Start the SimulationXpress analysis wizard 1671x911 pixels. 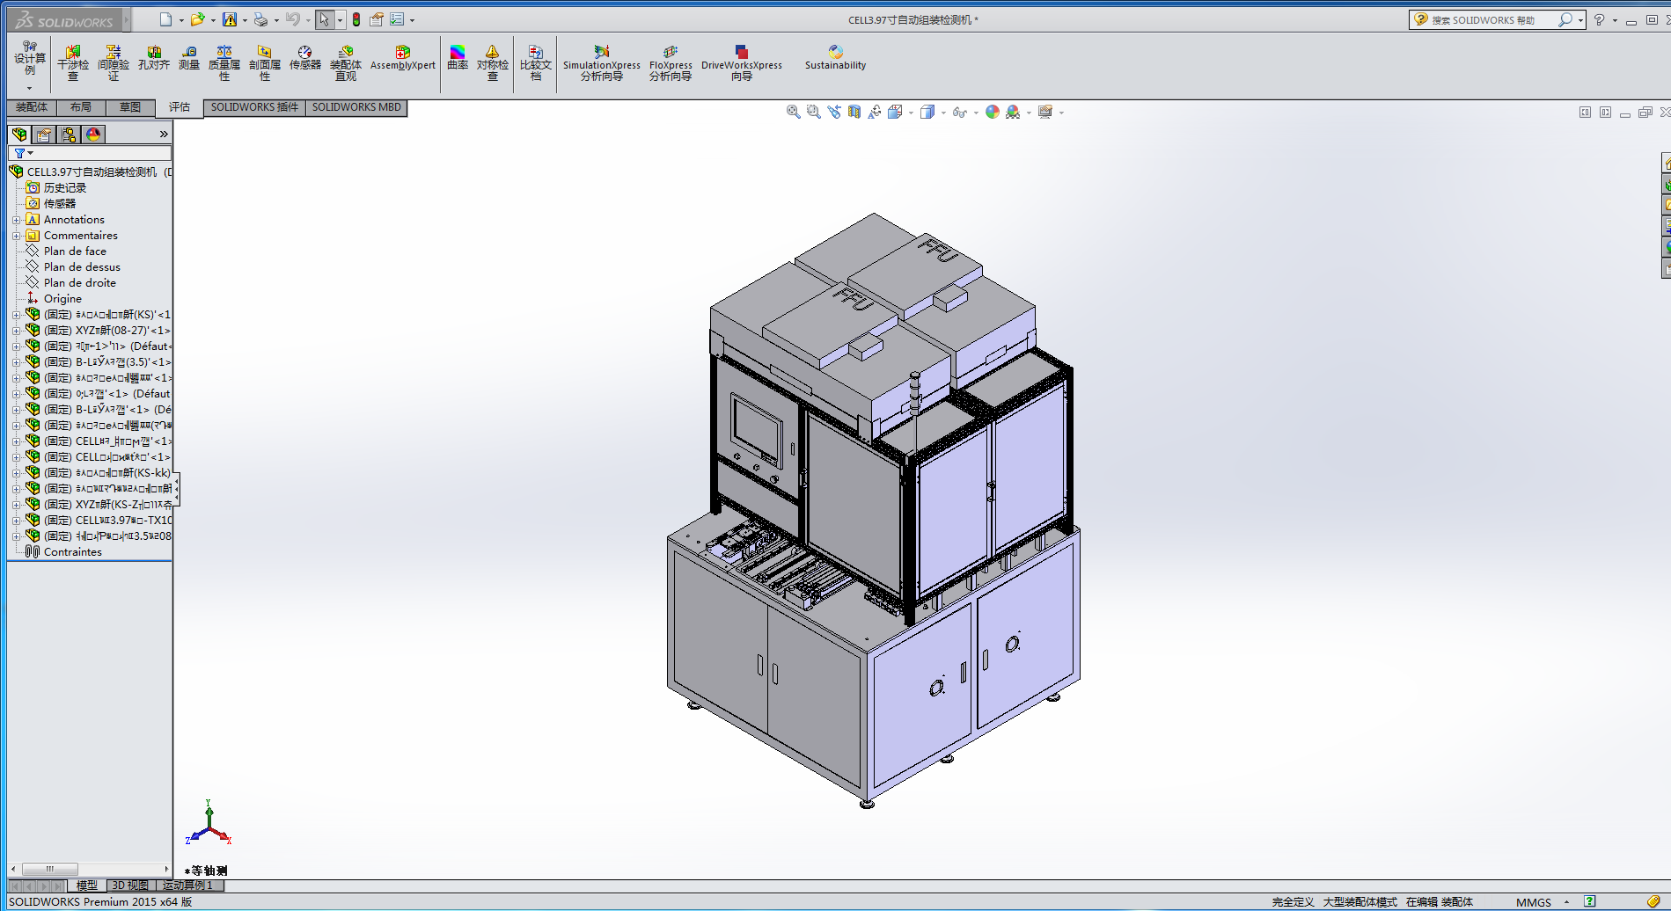(x=602, y=63)
